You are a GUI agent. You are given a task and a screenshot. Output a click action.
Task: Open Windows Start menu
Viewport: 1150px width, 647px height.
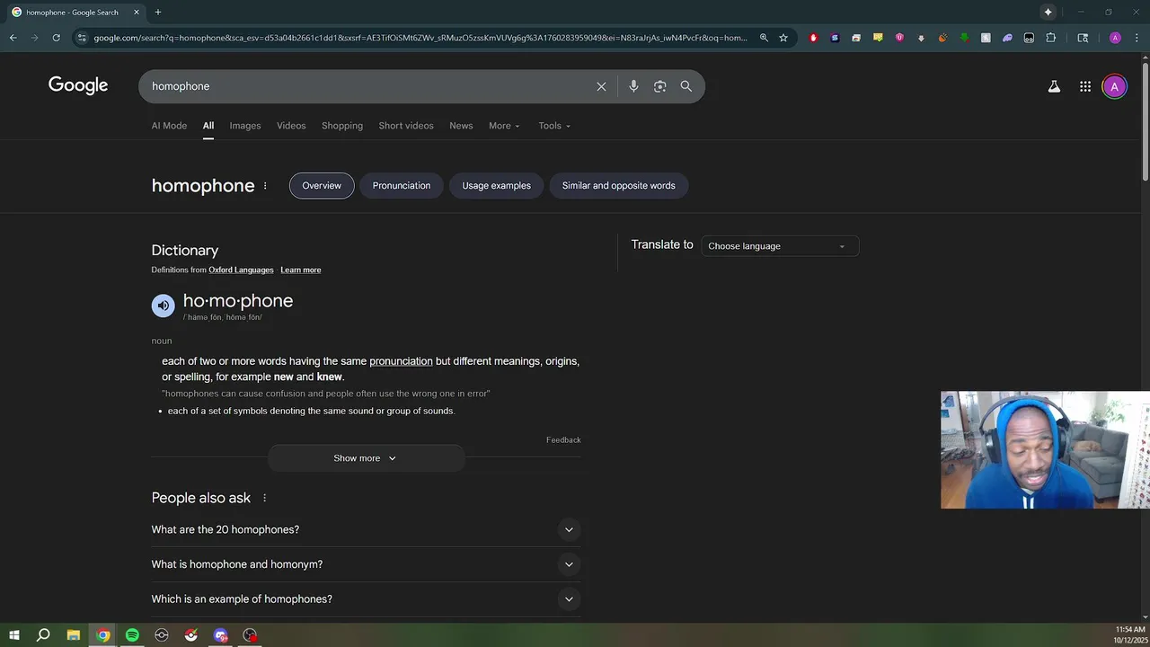14,635
